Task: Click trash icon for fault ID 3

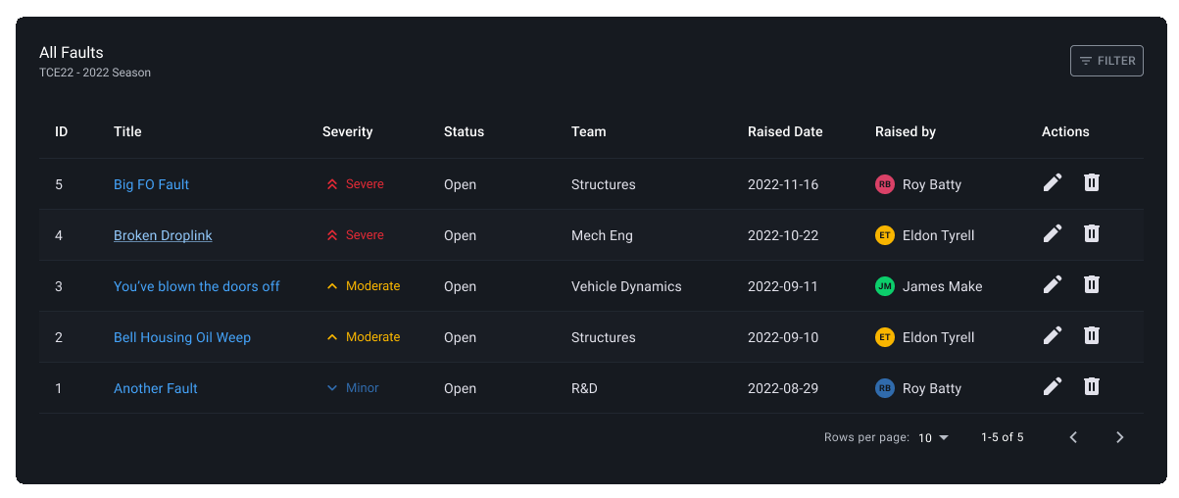Action: pyautogui.click(x=1091, y=285)
